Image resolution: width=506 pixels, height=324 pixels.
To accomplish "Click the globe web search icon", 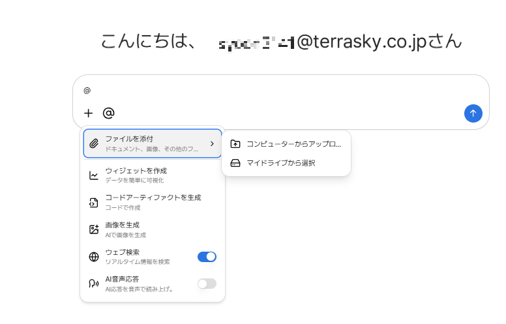I will (94, 257).
